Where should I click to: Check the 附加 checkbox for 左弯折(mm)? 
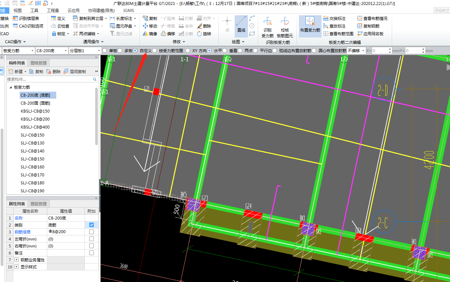pyautogui.click(x=92, y=239)
